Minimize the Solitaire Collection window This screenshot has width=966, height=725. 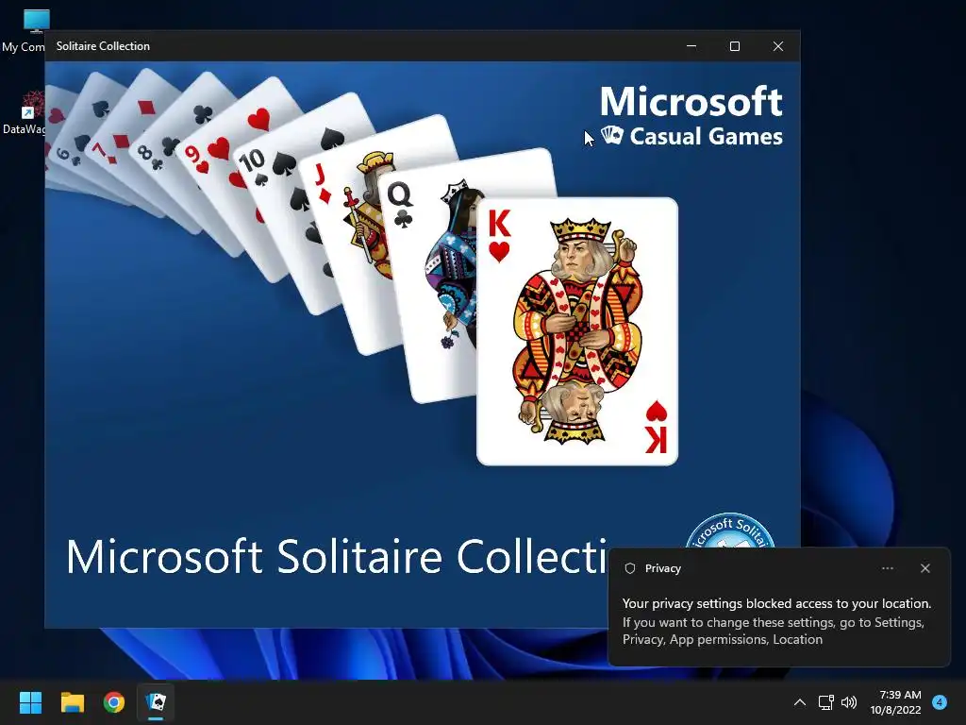691,46
